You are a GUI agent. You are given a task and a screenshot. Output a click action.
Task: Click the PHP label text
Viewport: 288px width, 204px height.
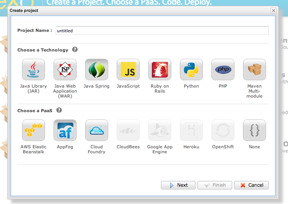click(223, 86)
